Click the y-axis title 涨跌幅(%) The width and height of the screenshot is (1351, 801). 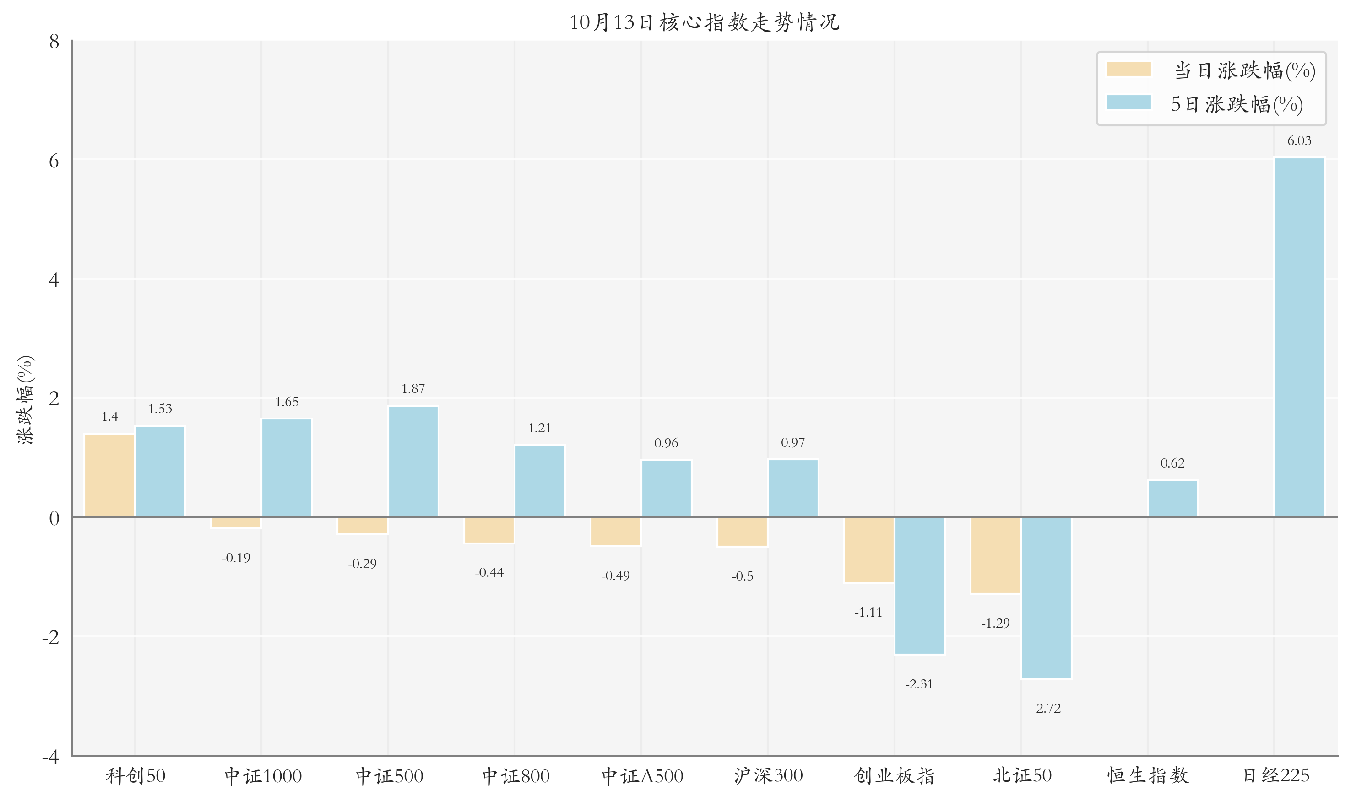(x=25, y=399)
